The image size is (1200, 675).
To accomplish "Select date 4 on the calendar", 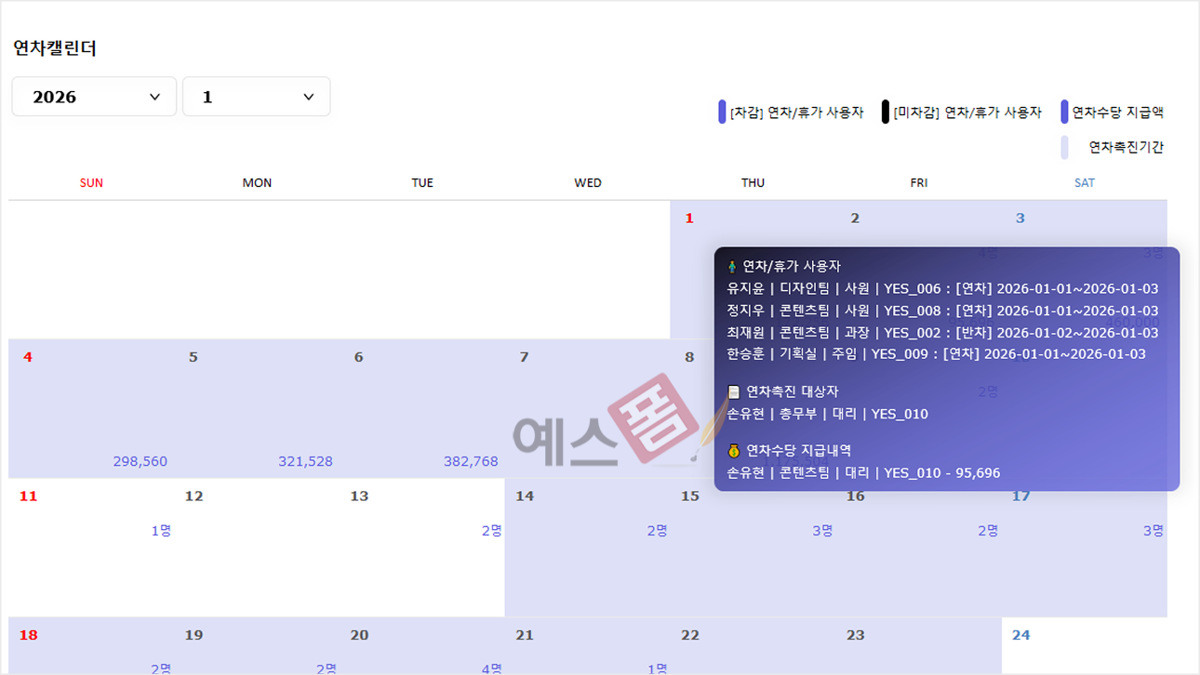I will coord(28,357).
